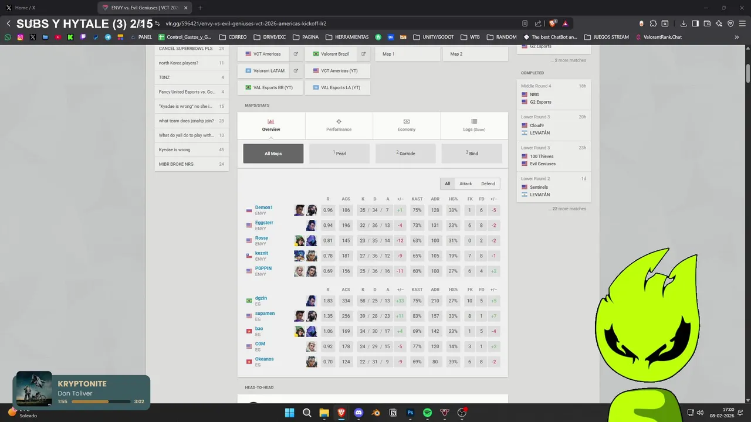
Task: Open the Performance stats tab
Action: [x=339, y=125]
